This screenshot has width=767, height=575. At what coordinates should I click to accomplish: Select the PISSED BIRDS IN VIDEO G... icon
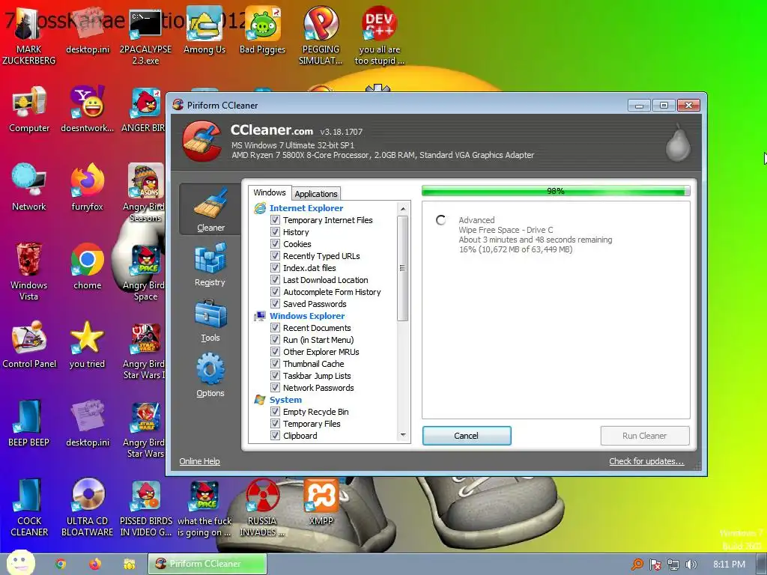click(146, 508)
